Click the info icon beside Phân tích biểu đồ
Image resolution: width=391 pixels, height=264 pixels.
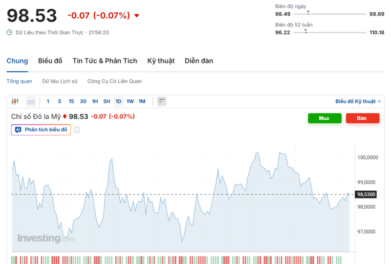click(77, 130)
